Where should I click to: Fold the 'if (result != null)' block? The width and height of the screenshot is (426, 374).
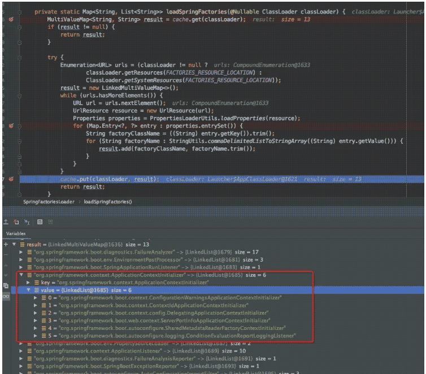click(20, 27)
